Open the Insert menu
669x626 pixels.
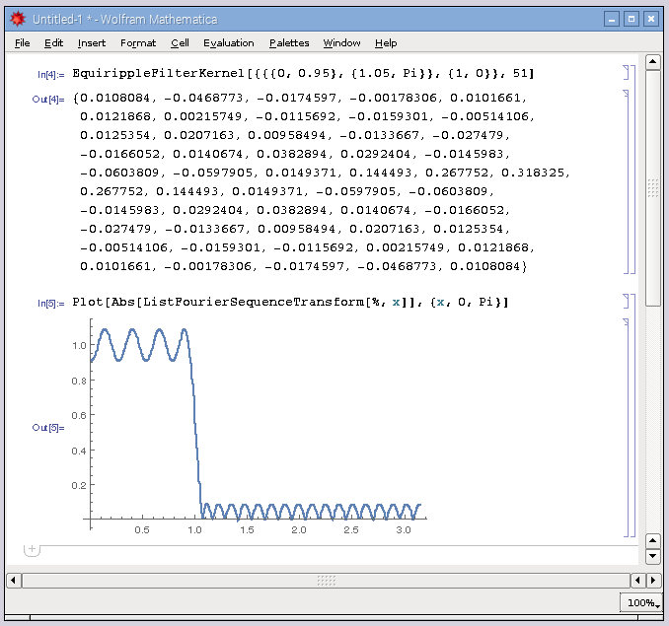click(x=92, y=43)
